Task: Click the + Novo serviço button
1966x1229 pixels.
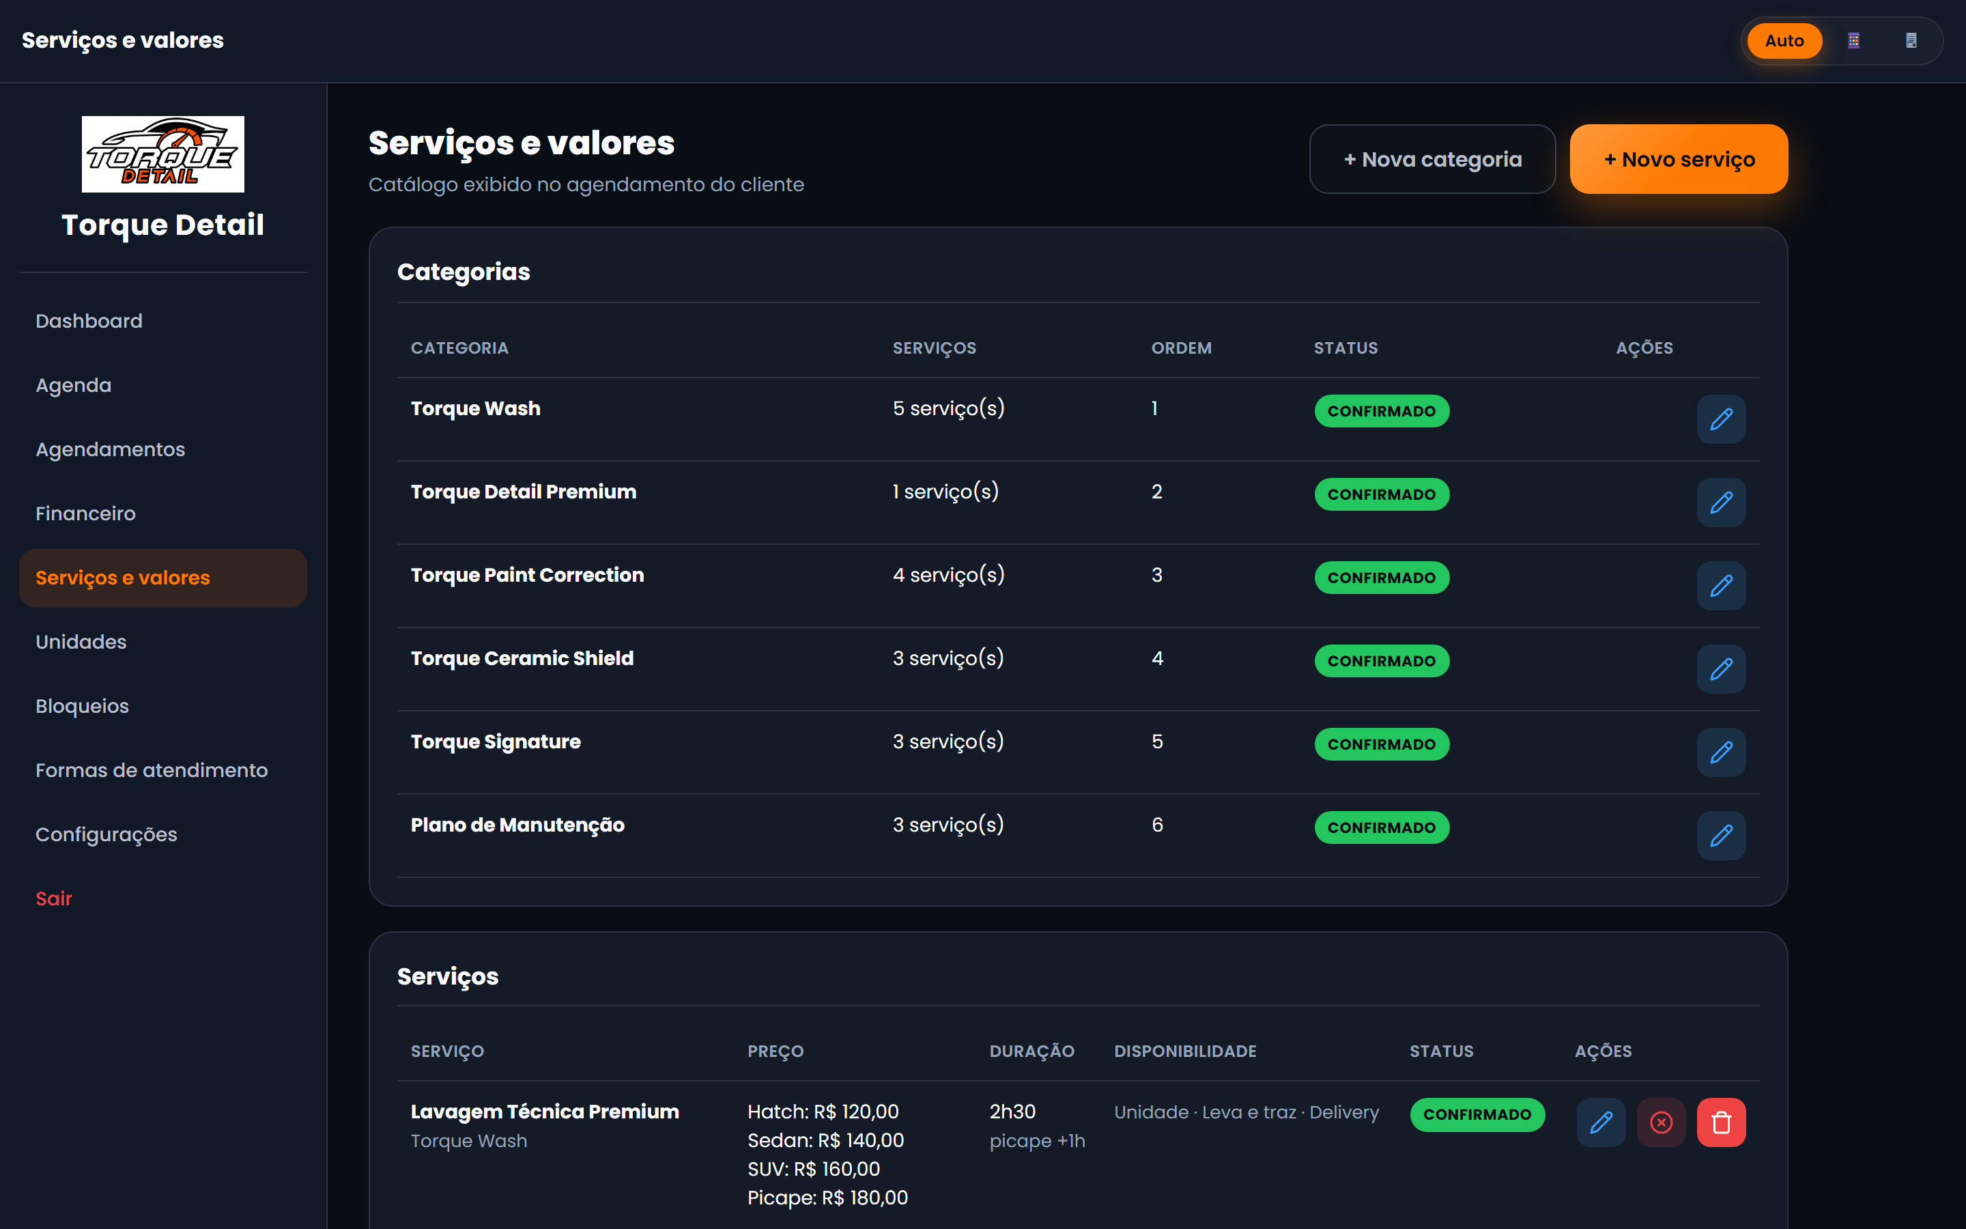Action: (1679, 159)
